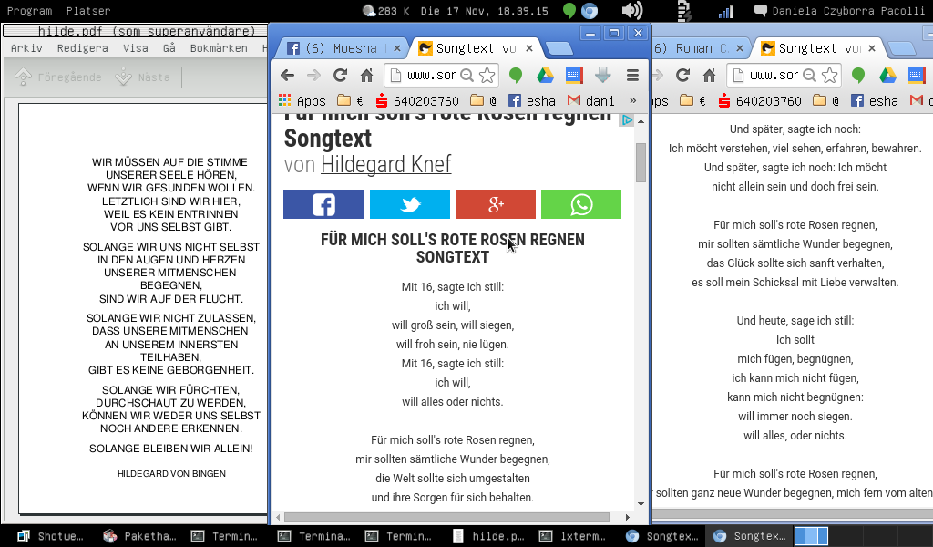933x547 pixels.
Task: Share the song on Facebook
Action: 323,204
